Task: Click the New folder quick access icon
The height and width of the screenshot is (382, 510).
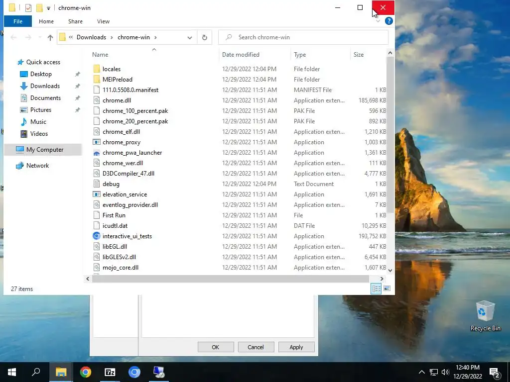Action: pyautogui.click(x=39, y=8)
